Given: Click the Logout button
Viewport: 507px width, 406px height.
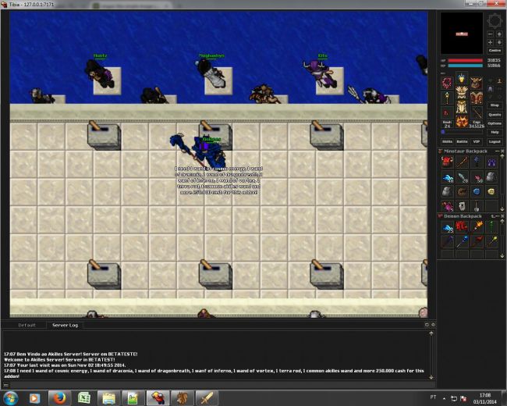Looking at the screenshot, I should coord(495,141).
